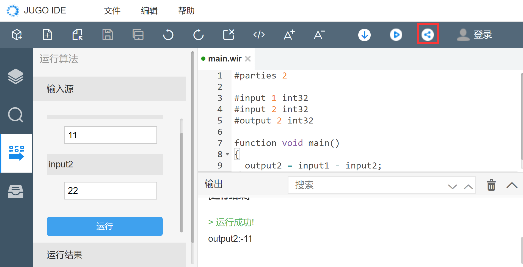Click the new file icon
Image resolution: width=523 pixels, height=267 pixels.
[47, 35]
